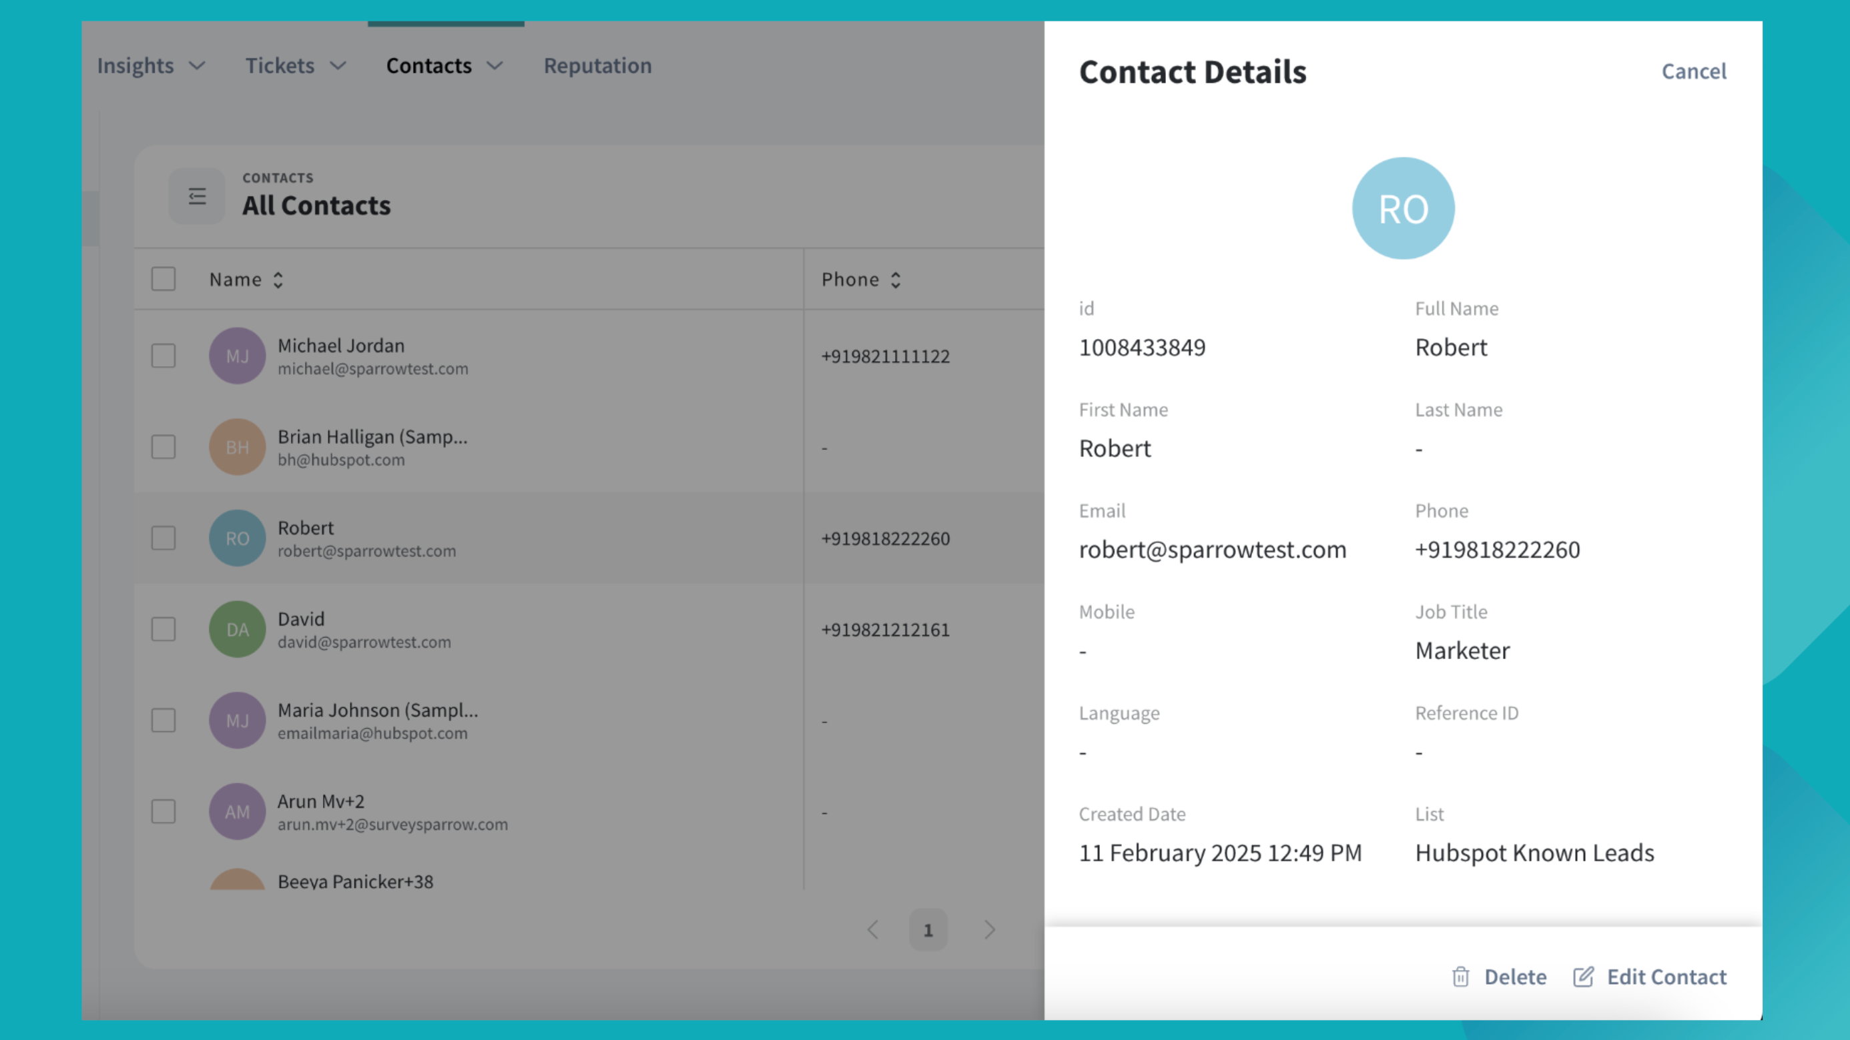Select page number 1 in pagination

coord(928,930)
